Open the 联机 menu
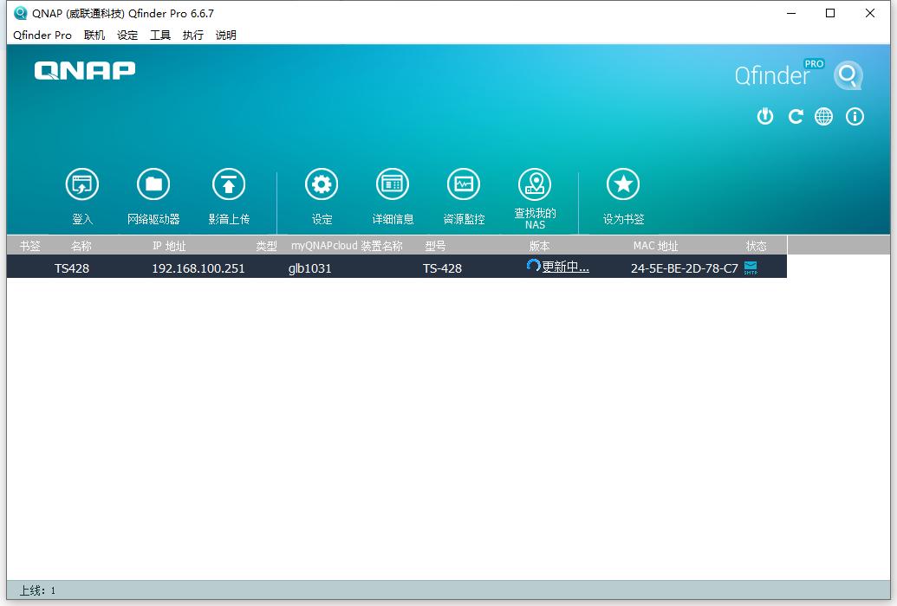The image size is (897, 606). (94, 35)
